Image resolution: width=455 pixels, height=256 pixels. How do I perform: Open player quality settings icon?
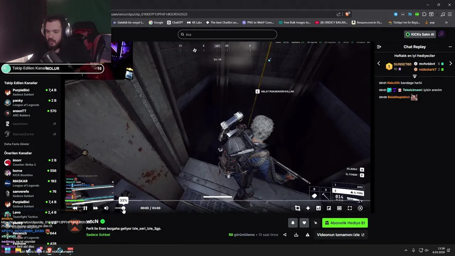pyautogui.click(x=360, y=208)
